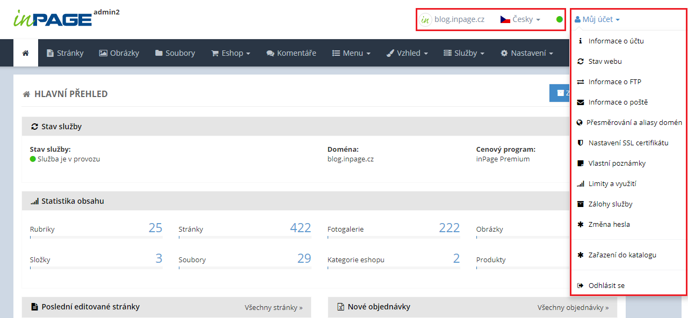
Task: Open the Všechny stránky link
Action: pos(273,307)
